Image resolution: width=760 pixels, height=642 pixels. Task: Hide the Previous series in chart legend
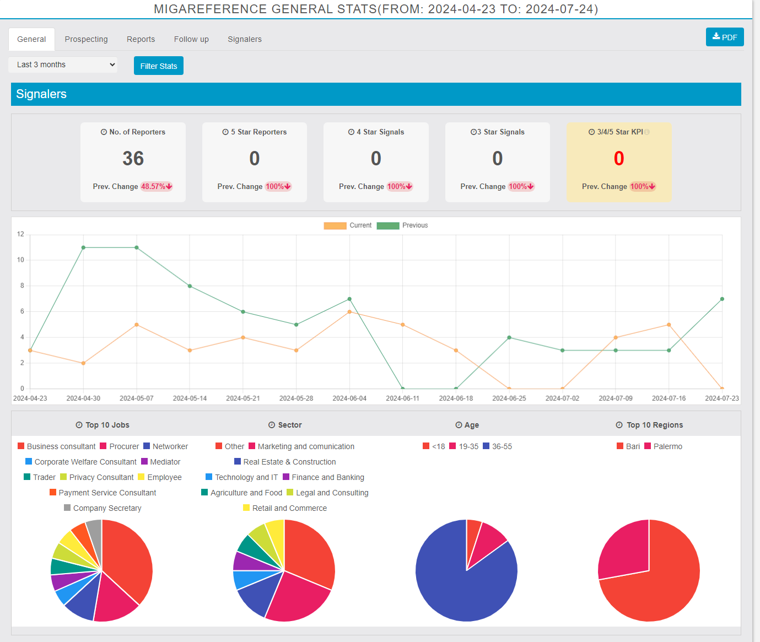402,225
